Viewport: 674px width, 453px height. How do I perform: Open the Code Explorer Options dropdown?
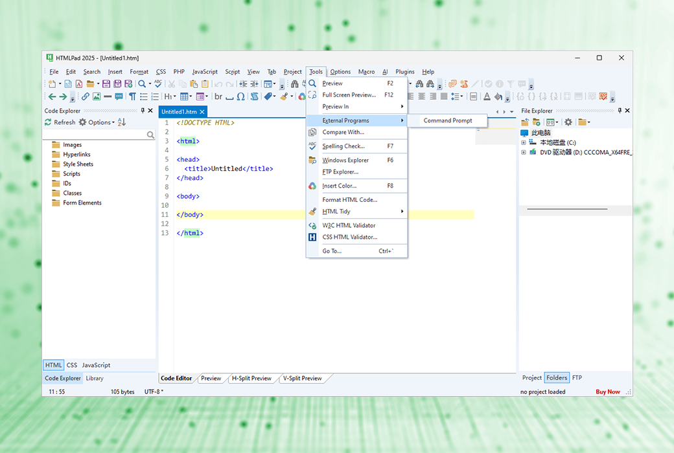click(x=97, y=122)
